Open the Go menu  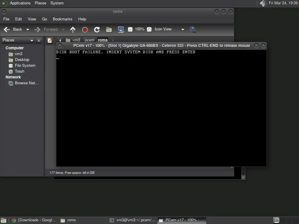tap(44, 19)
